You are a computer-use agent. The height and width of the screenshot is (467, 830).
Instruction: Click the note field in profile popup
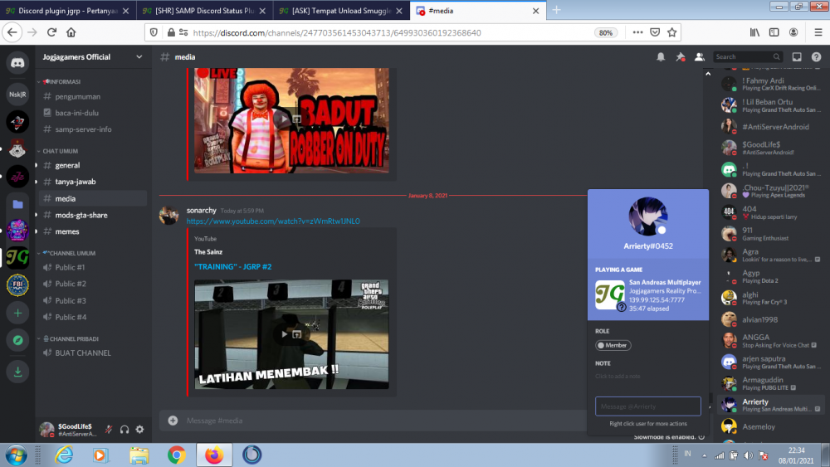(648, 376)
